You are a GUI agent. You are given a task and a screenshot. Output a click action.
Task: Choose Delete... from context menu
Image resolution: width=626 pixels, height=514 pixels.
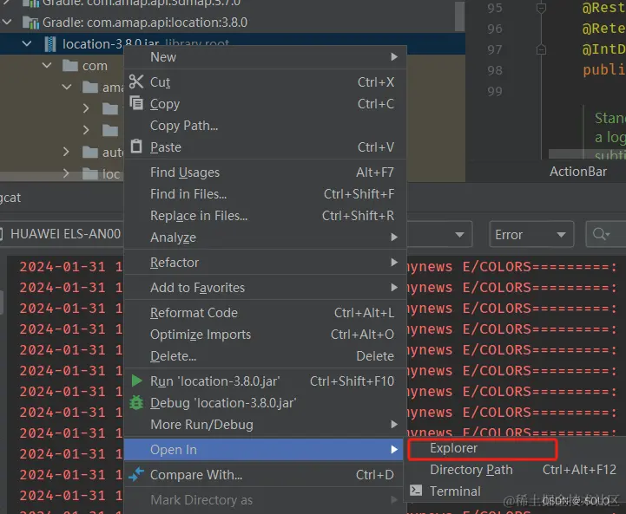click(265, 356)
